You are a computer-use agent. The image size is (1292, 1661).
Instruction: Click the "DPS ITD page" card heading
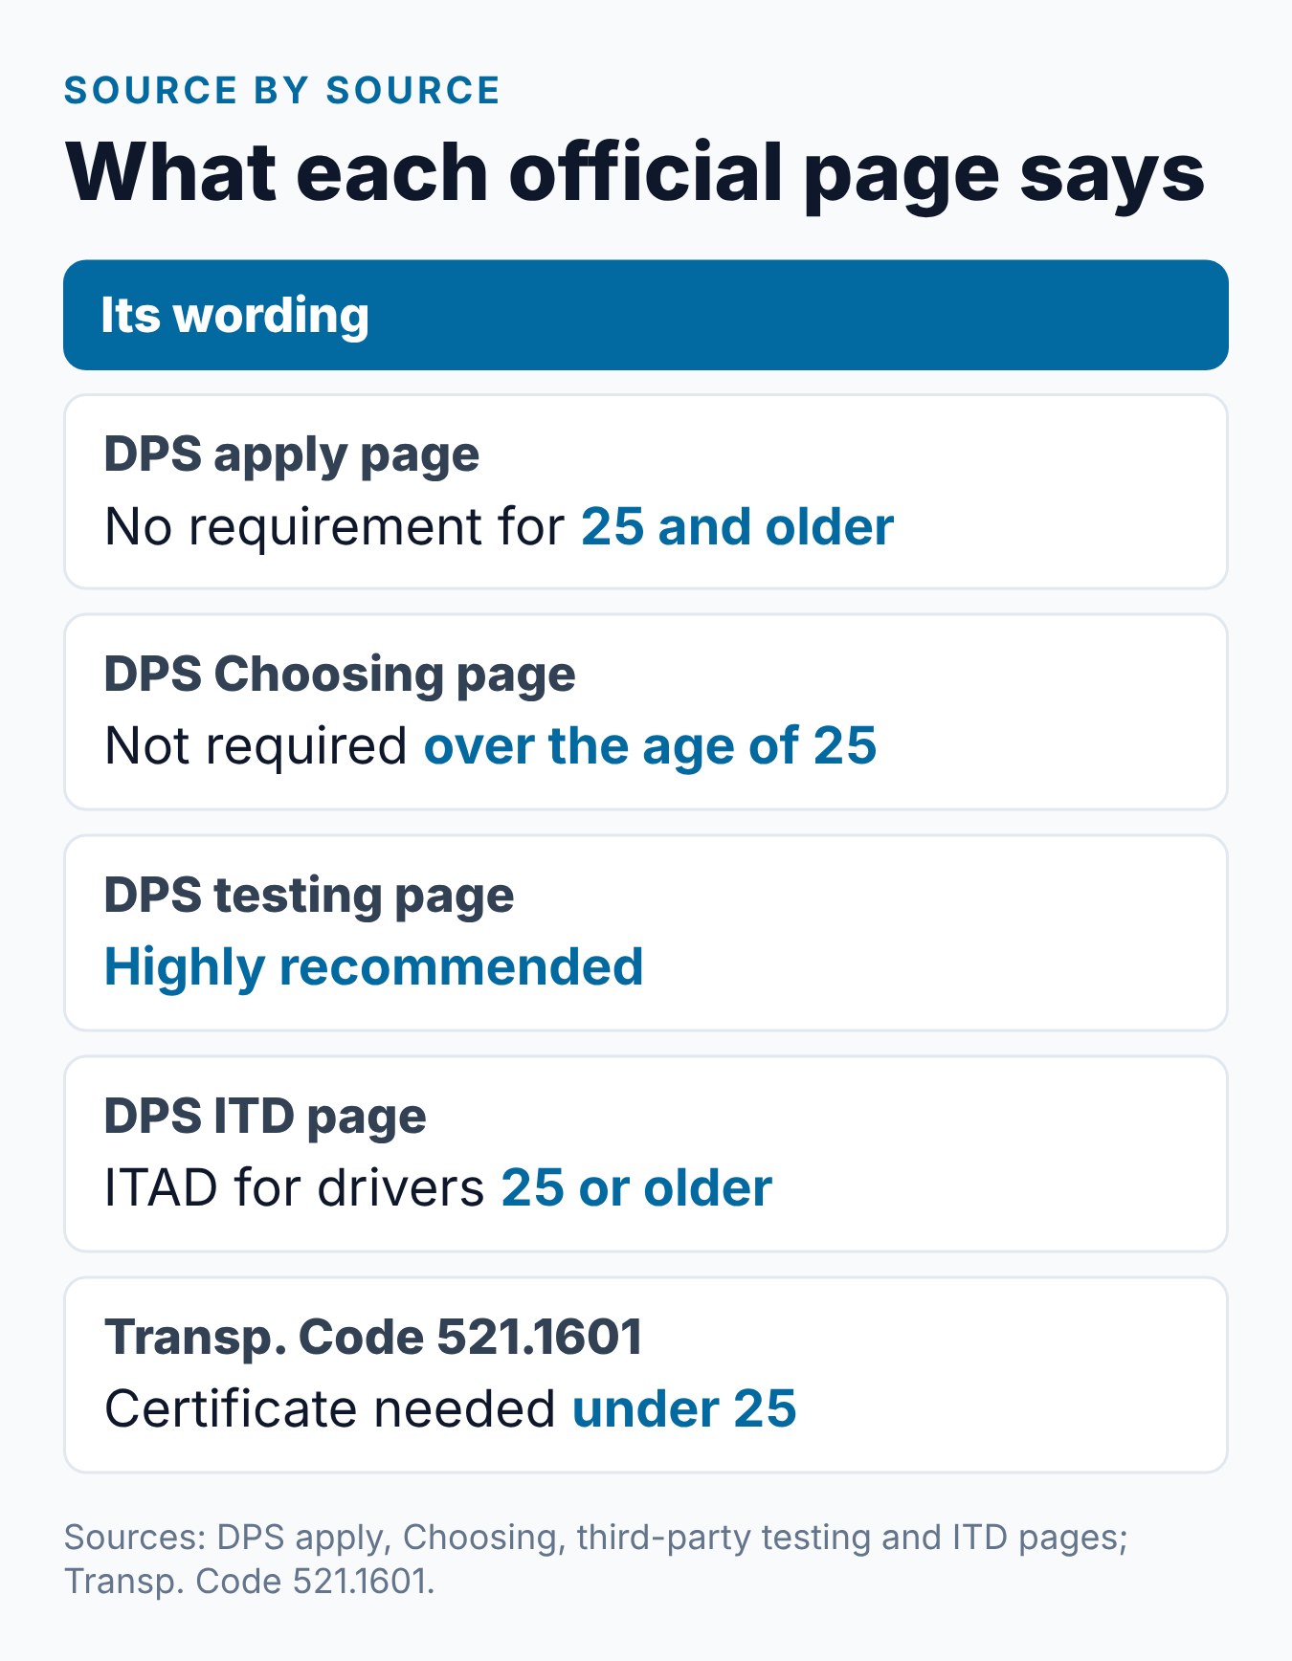tap(265, 1117)
